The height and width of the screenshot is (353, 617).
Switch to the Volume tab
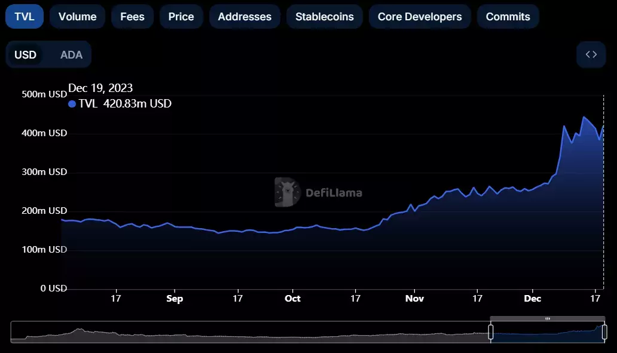[x=78, y=17]
